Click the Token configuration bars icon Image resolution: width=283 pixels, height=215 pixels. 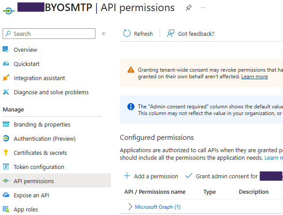pos(6,167)
